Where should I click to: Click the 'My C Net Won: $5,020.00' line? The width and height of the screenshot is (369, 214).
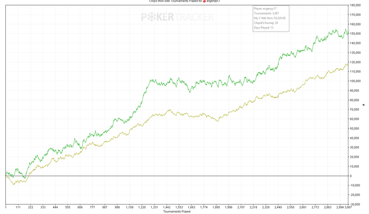click(x=270, y=18)
